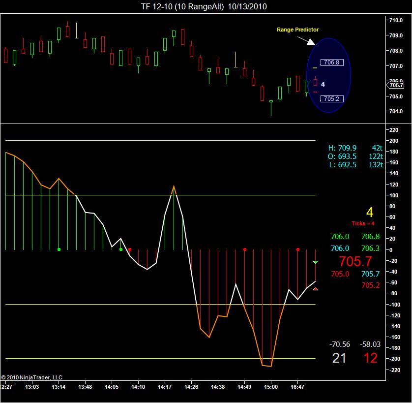The width and height of the screenshot is (412, 403).
Task: Select the large red 12 number
Action: [x=371, y=358]
